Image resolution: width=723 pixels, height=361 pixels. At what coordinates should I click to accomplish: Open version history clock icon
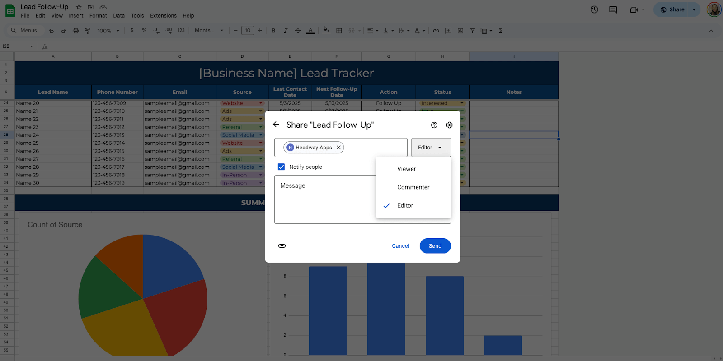tap(594, 9)
